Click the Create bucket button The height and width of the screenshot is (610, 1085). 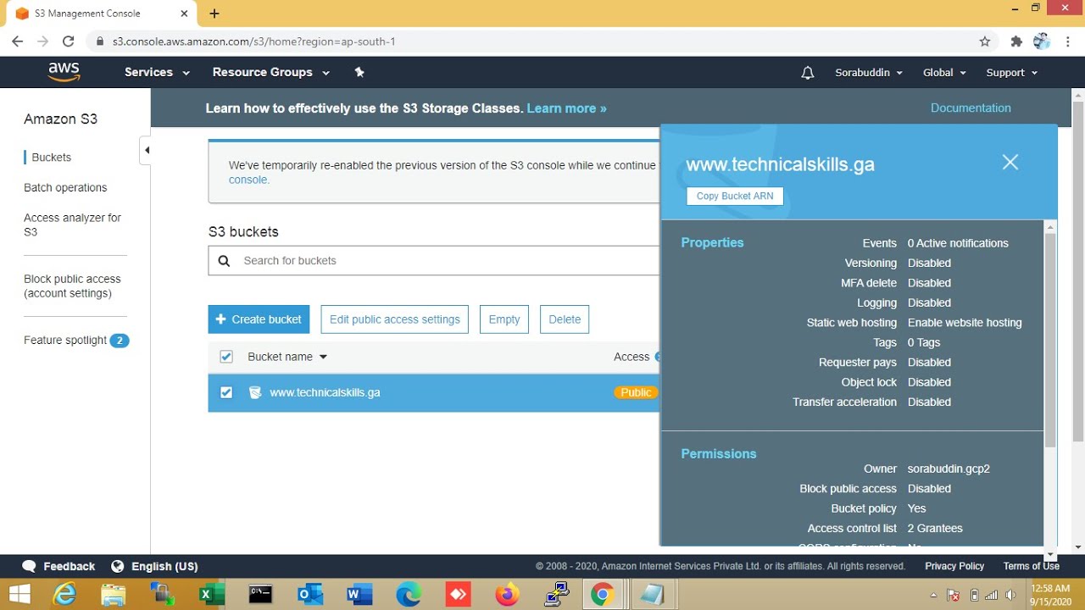[x=259, y=319]
